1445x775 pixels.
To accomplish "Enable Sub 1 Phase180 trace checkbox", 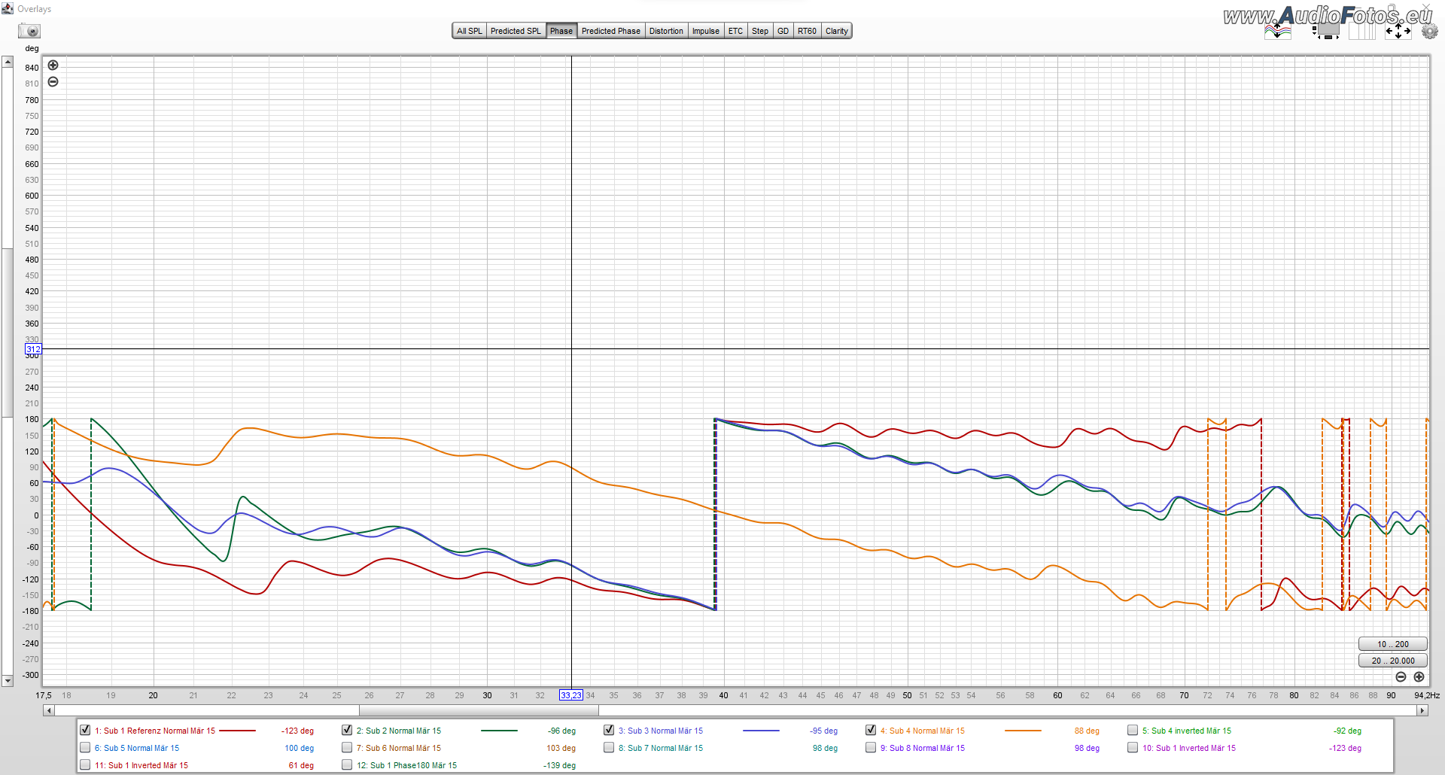I will (347, 764).
